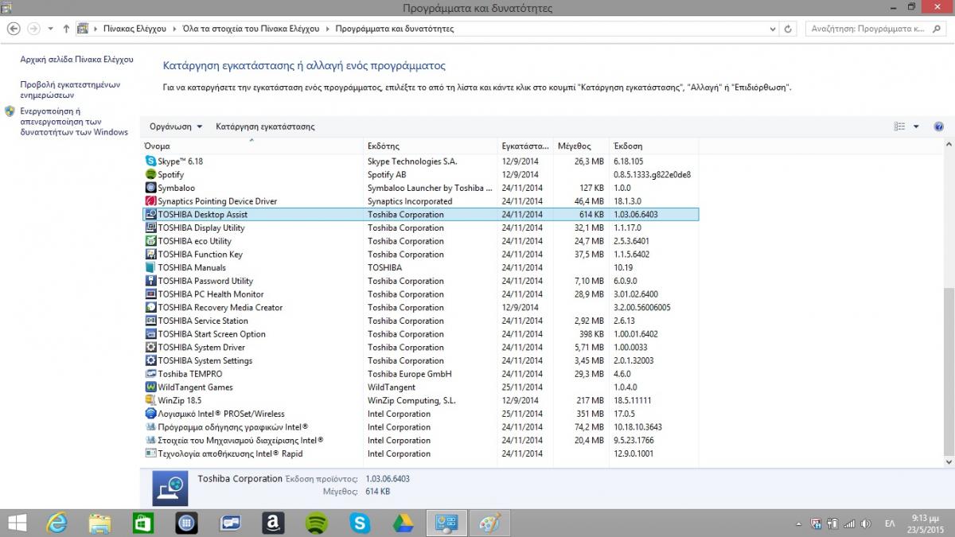This screenshot has width=955, height=537.
Task: Open Αρχική σελίδα Πίνακα Ελέγχου link
Action: 77,60
